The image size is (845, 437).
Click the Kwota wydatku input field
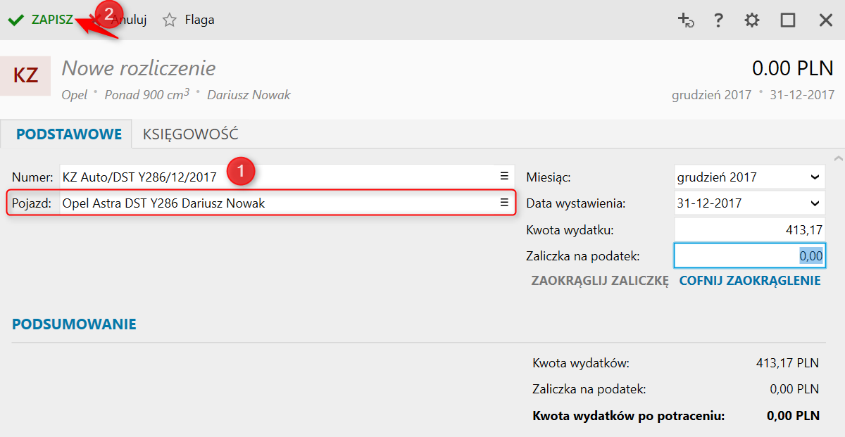click(749, 229)
